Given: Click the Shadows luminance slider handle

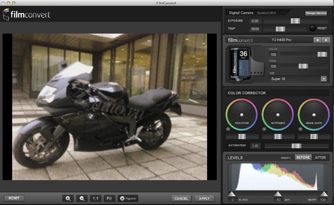Looking at the screenshot, I should pos(242,137).
